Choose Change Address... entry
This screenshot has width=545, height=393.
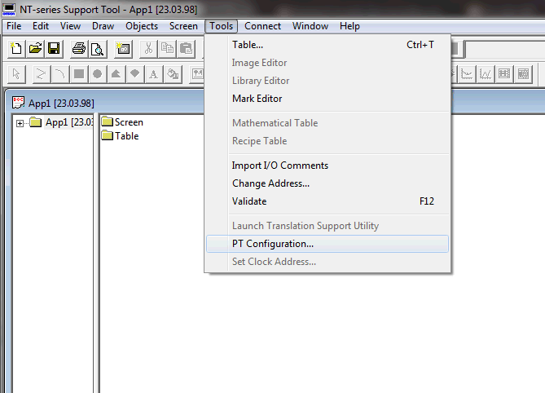tap(327, 183)
